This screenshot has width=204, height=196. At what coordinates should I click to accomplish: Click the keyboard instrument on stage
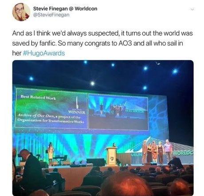(x=60, y=157)
